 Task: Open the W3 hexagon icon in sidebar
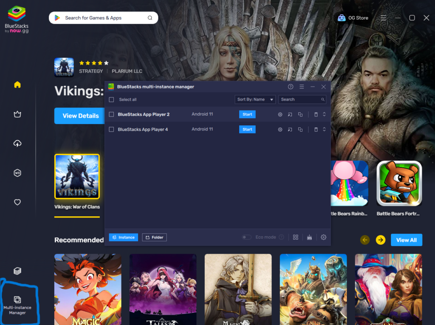[17, 173]
